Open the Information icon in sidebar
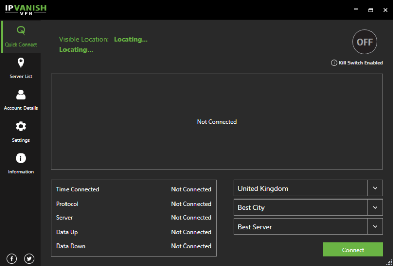 (x=21, y=158)
